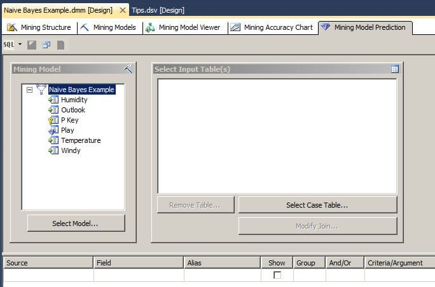Click the Select Case Table... button

tap(317, 205)
